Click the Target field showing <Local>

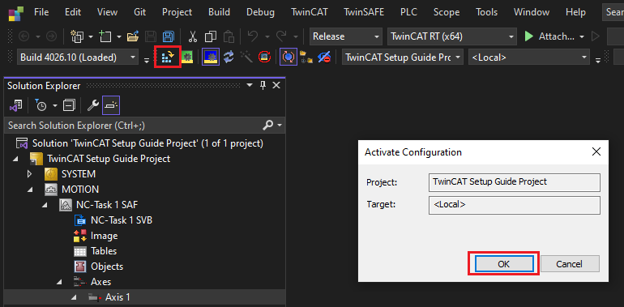[514, 205]
